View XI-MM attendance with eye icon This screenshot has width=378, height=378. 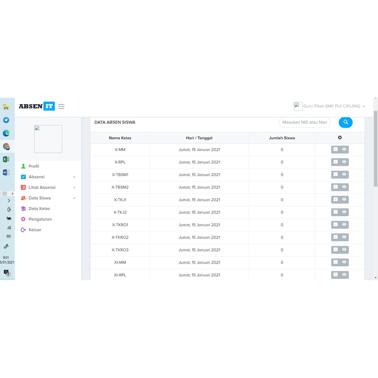[x=344, y=262]
